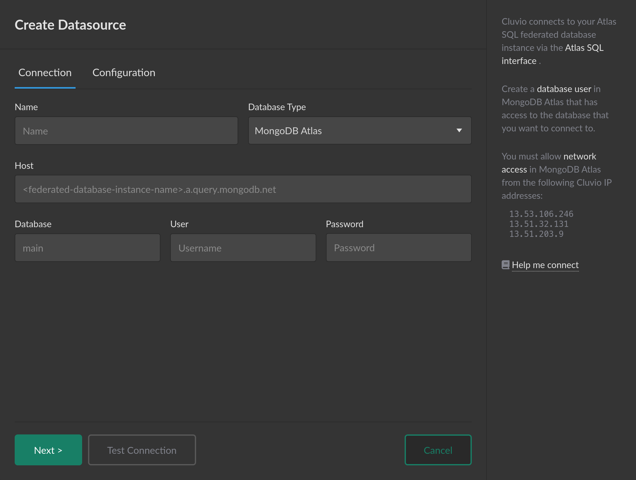The height and width of the screenshot is (480, 636).
Task: Click the Help me connect link
Action: click(x=545, y=265)
